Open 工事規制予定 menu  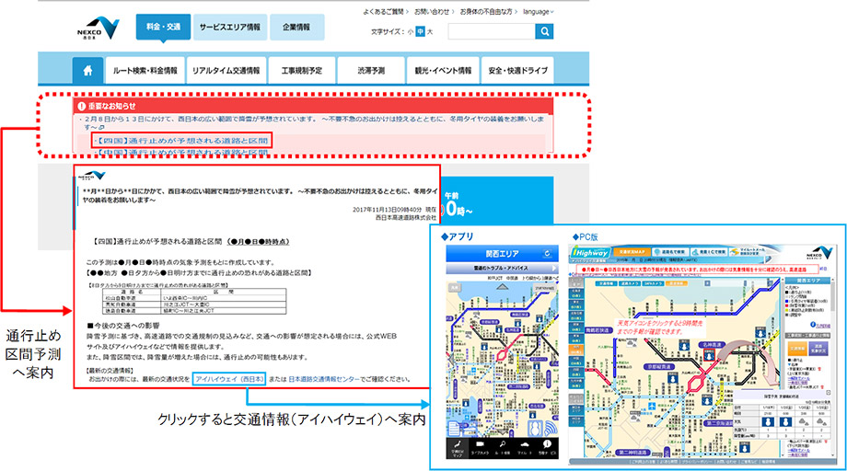301,71
